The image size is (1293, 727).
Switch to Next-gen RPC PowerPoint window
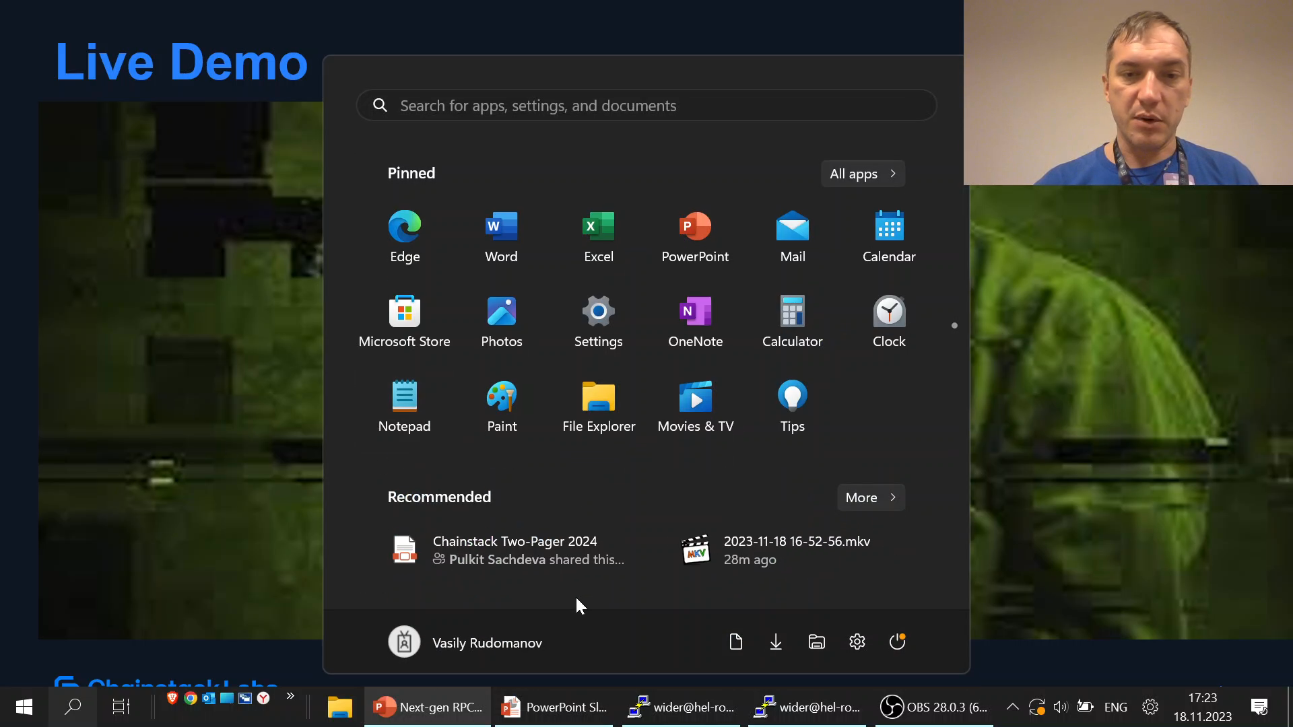(x=428, y=707)
